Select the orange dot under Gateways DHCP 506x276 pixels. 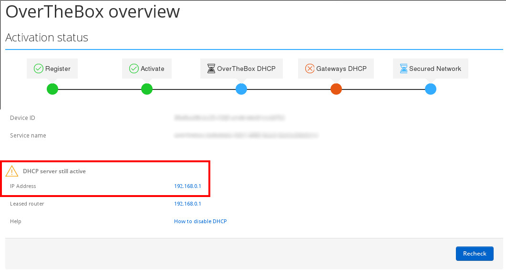click(x=336, y=89)
